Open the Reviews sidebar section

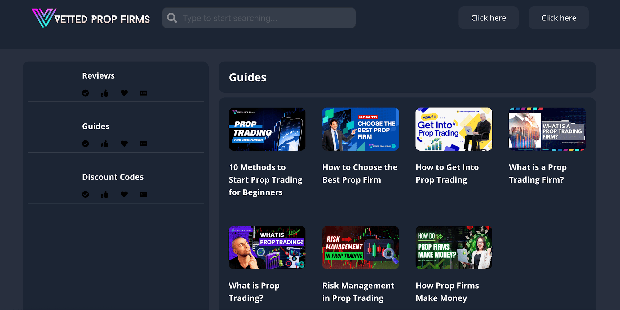pos(98,76)
